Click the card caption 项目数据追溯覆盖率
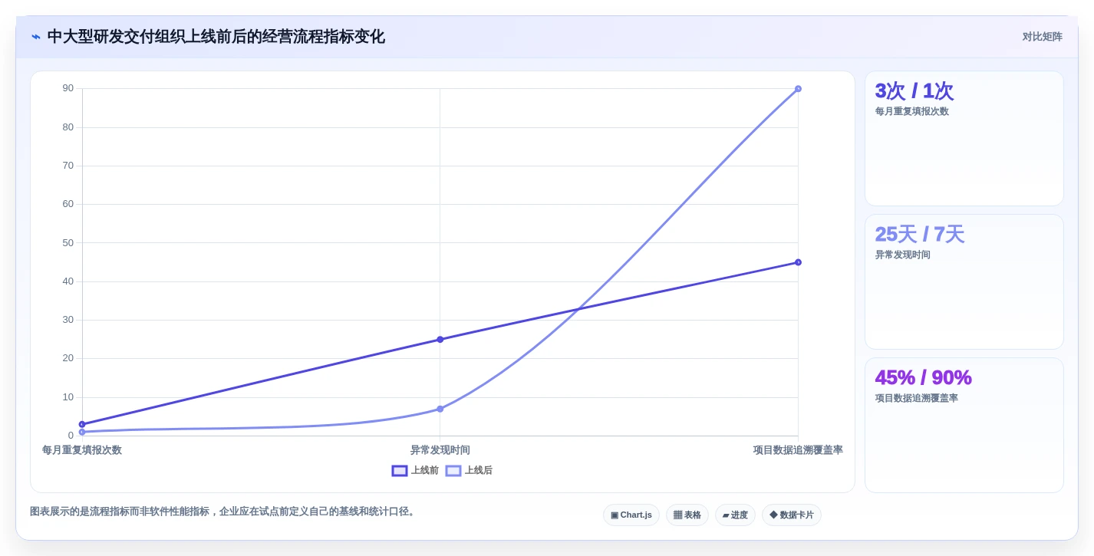Image resolution: width=1094 pixels, height=556 pixels. click(x=917, y=398)
